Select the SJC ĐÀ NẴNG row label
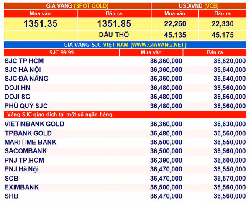The height and width of the screenshot is (204, 251). pyautogui.click(x=26, y=79)
